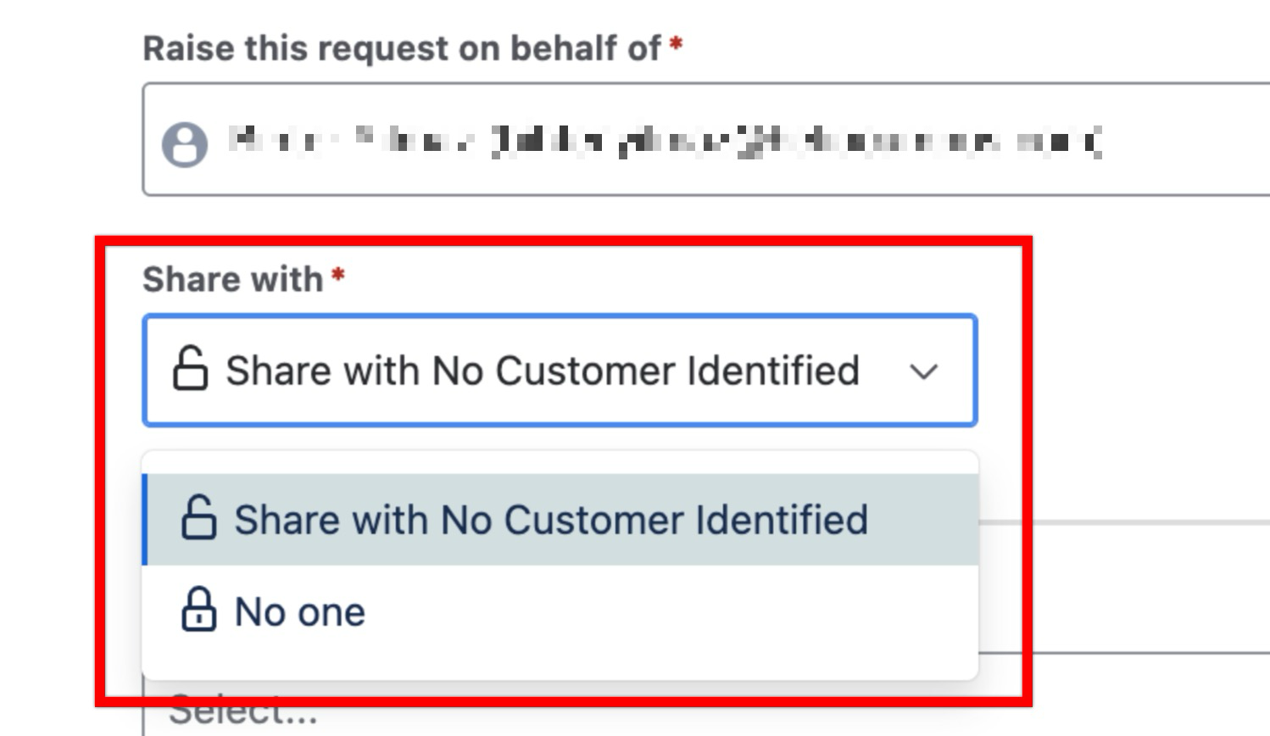Screen dimensions: 1270x736
Task: Click the user avatar icon in requester field
Action: point(185,143)
